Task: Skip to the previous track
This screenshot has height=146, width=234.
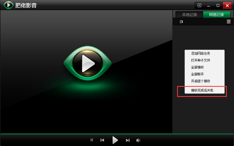Action: pyautogui.click(x=102, y=140)
